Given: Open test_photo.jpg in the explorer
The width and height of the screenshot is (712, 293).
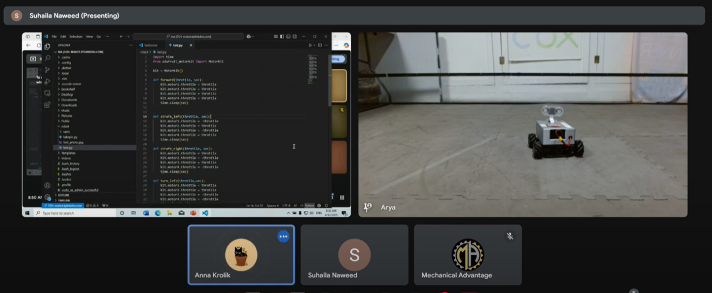Looking at the screenshot, I should pos(95,142).
